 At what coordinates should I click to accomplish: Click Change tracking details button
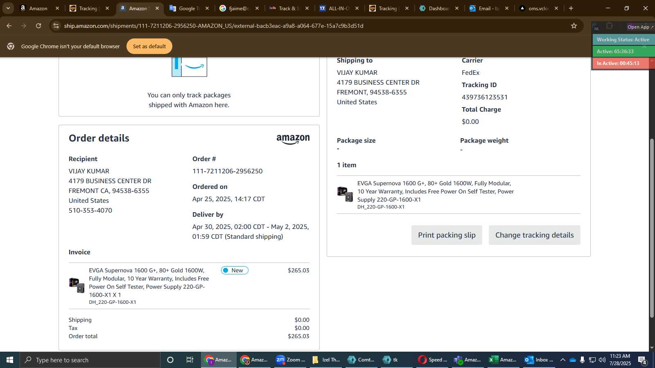tap(535, 235)
